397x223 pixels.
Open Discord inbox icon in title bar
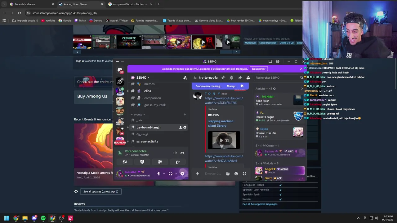[x=270, y=62]
